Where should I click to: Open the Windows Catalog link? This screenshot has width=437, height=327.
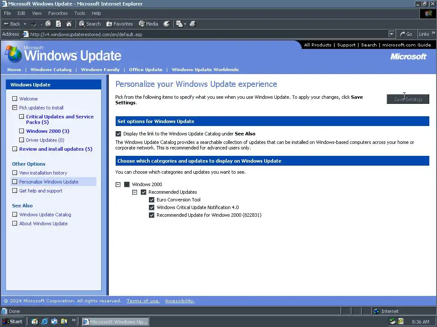coord(51,69)
